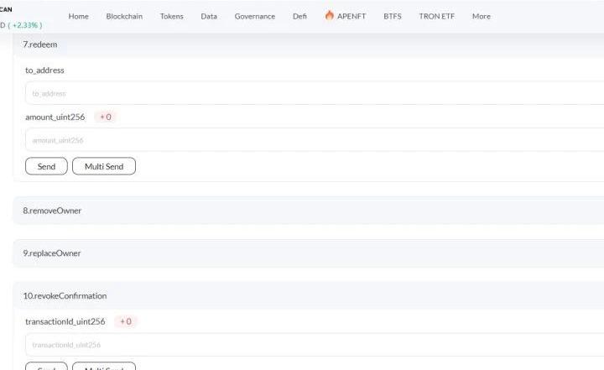Open the Data menu
Viewport: 604px width, 370px height.
pos(209,16)
